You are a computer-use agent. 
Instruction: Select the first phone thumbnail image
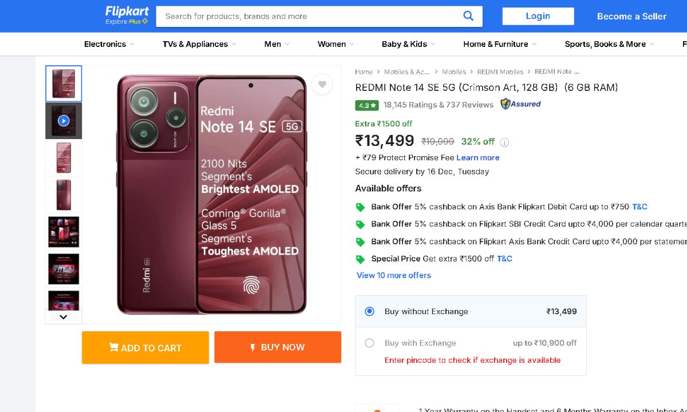tap(64, 84)
